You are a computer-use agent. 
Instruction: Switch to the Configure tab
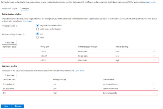point(25,8)
